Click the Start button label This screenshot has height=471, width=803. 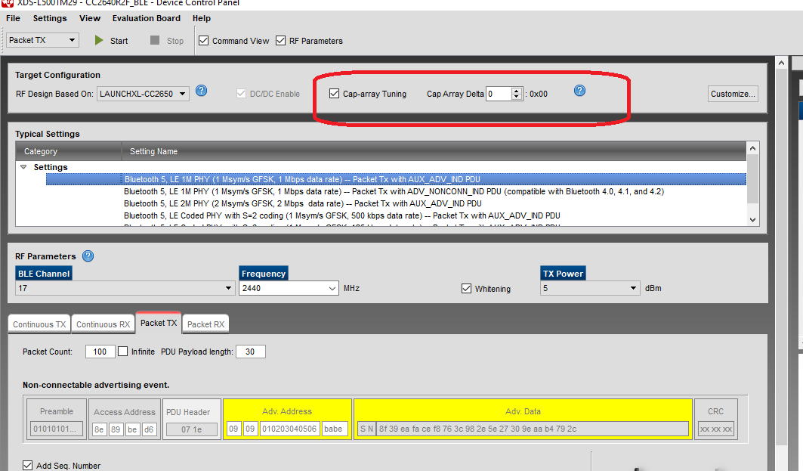tap(119, 41)
